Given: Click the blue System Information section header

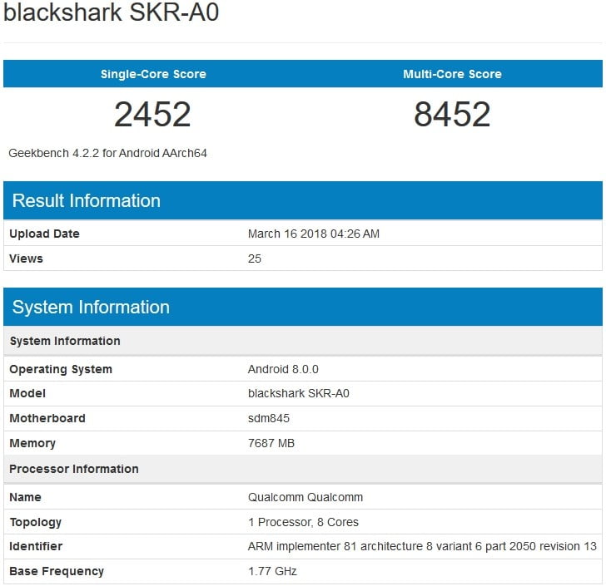Looking at the screenshot, I should click(91, 307).
